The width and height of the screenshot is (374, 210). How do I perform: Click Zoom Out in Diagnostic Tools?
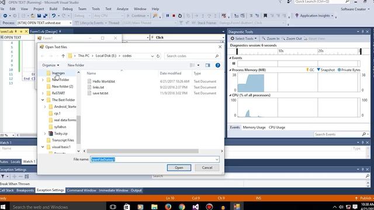coord(292,38)
